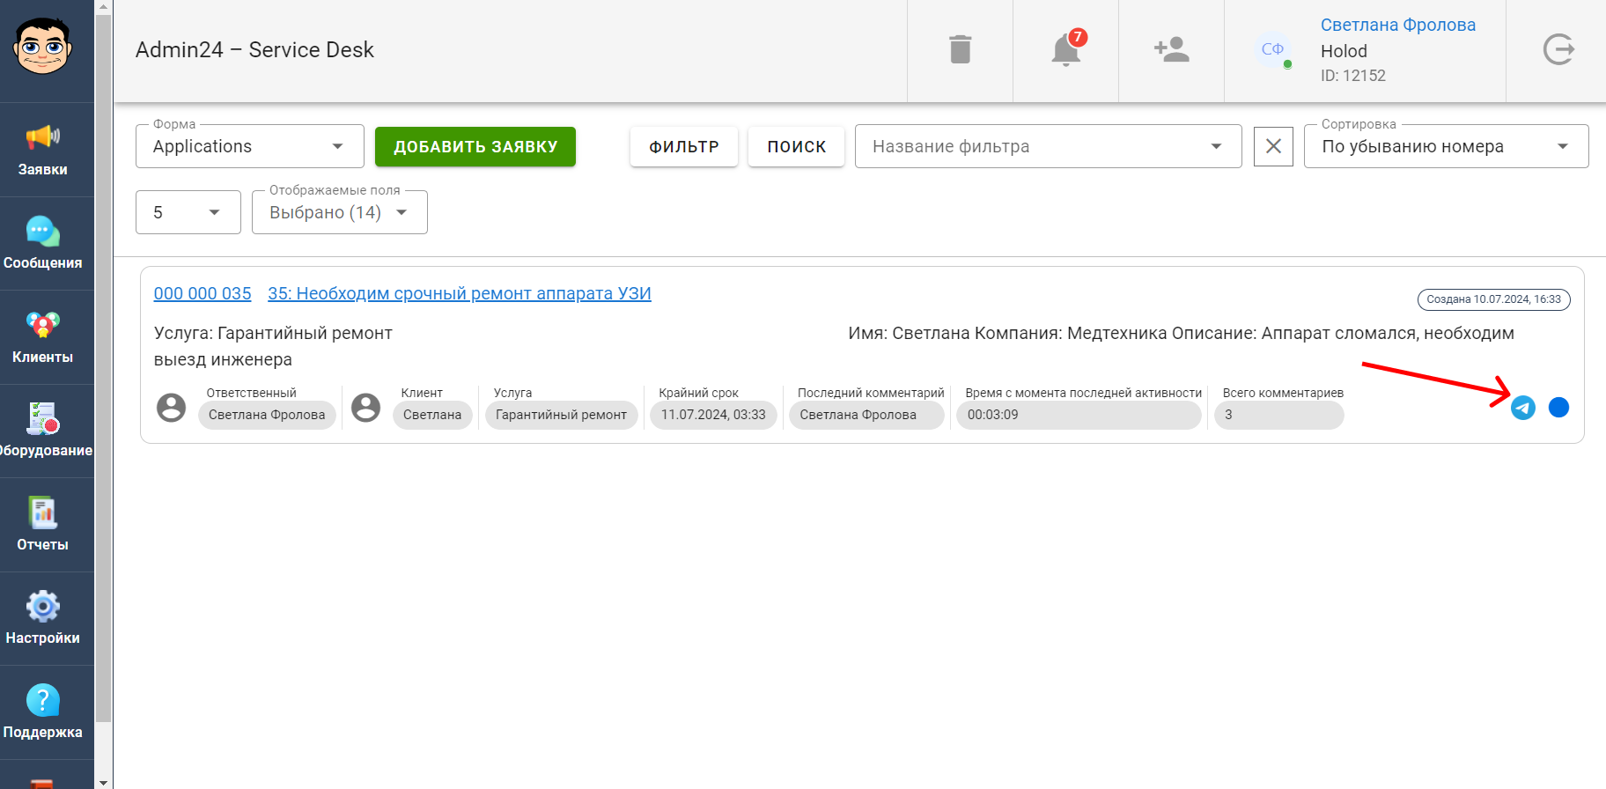The height and width of the screenshot is (789, 1606).
Task: Open ticket title about ремонт аппарата УЗИ
Action: pyautogui.click(x=460, y=294)
